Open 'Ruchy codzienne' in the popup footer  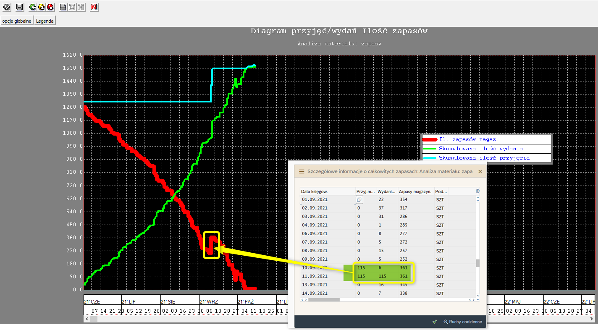click(462, 322)
